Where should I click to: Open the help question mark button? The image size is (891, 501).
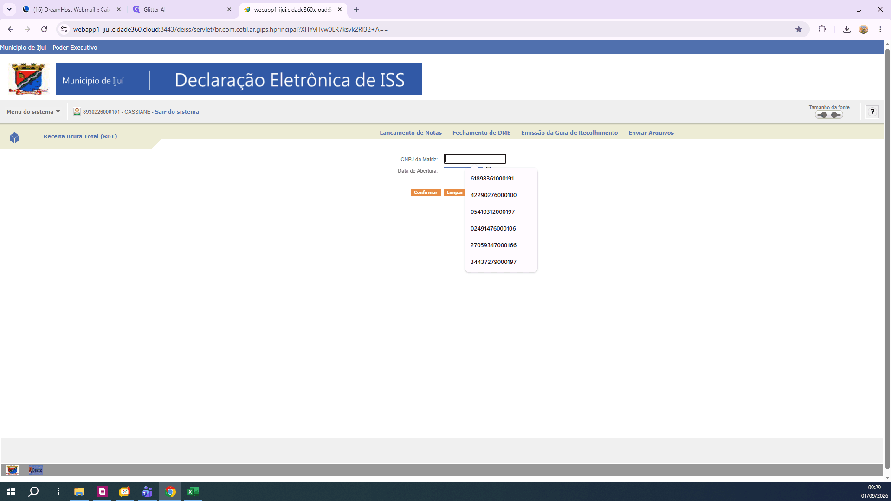[x=872, y=112]
